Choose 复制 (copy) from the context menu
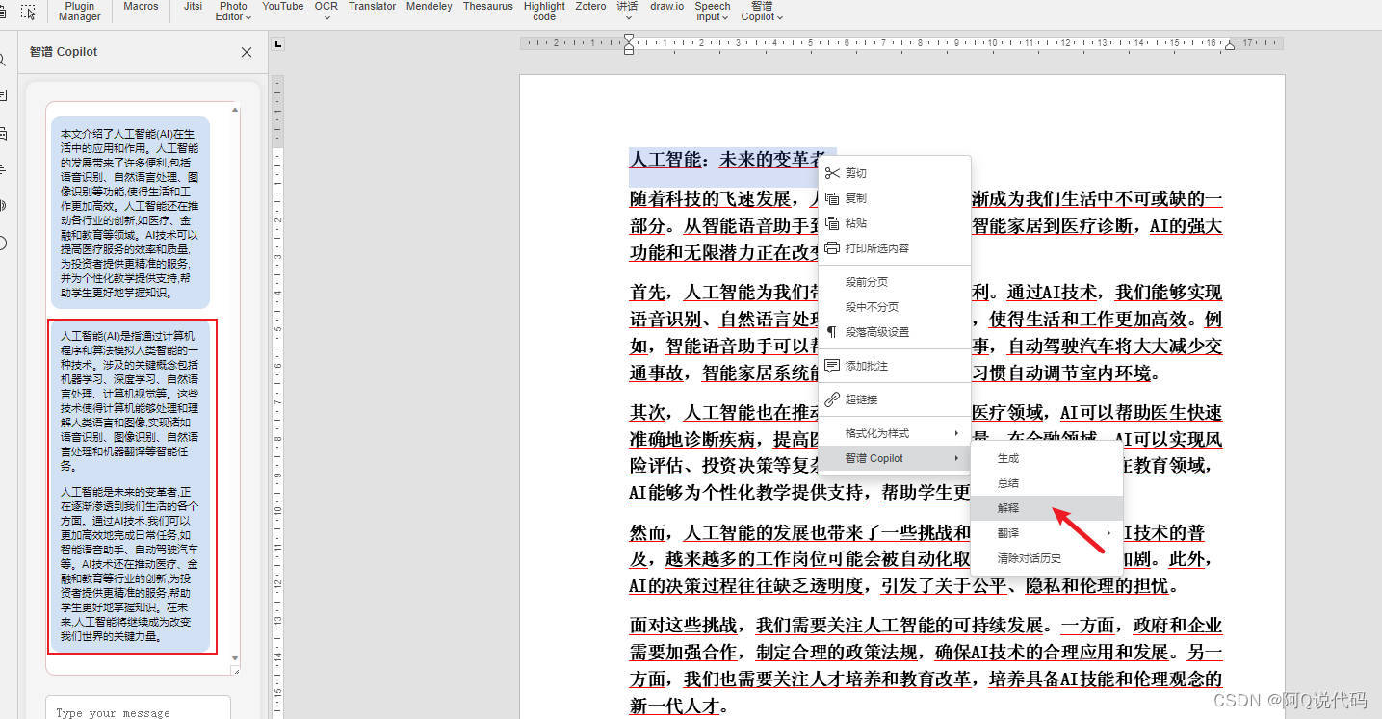The height and width of the screenshot is (719, 1382). (894, 198)
